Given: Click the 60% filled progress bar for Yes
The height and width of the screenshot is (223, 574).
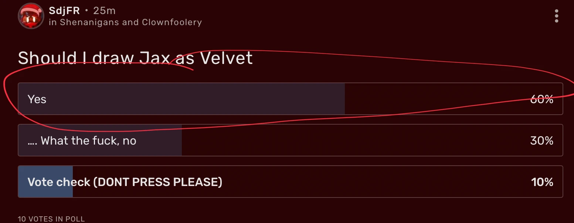Looking at the screenshot, I should click(x=181, y=99).
